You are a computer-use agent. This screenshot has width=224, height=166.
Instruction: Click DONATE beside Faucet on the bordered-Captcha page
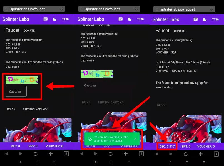point(29,31)
